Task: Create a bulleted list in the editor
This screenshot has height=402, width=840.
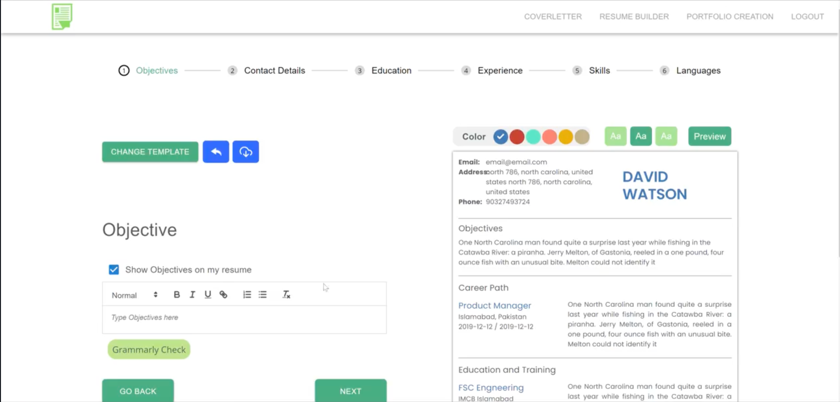Action: point(263,295)
